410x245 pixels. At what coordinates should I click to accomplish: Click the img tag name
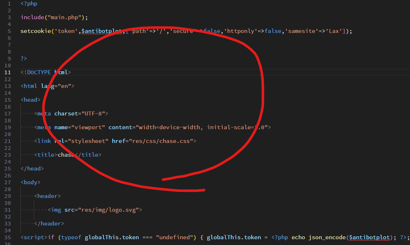(56, 210)
